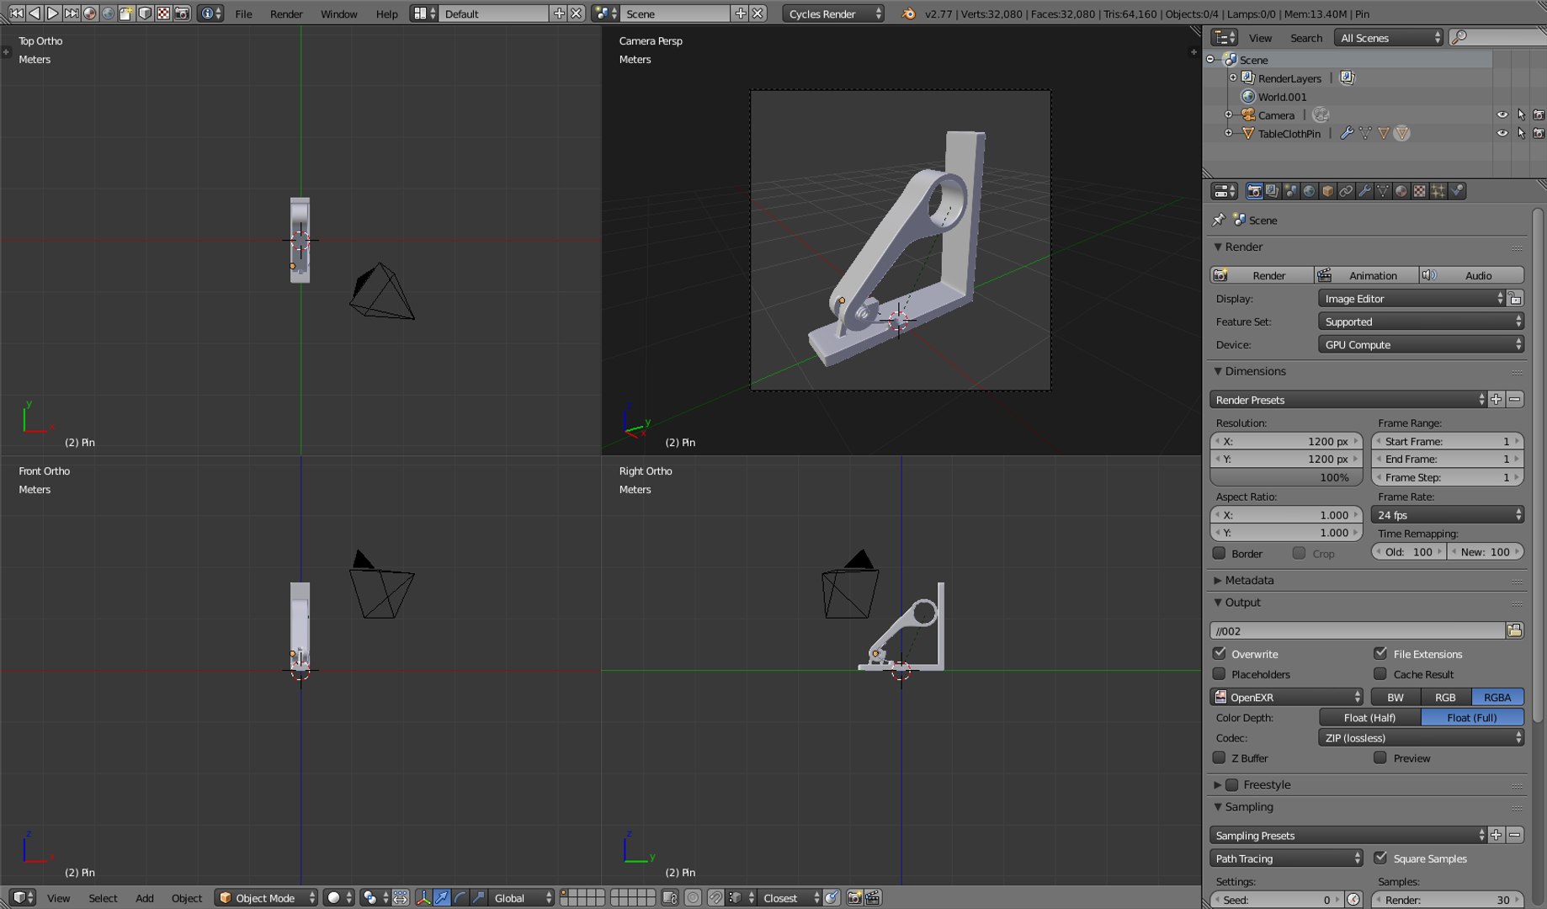
Task: Select the RGB color mode button
Action: tap(1445, 697)
